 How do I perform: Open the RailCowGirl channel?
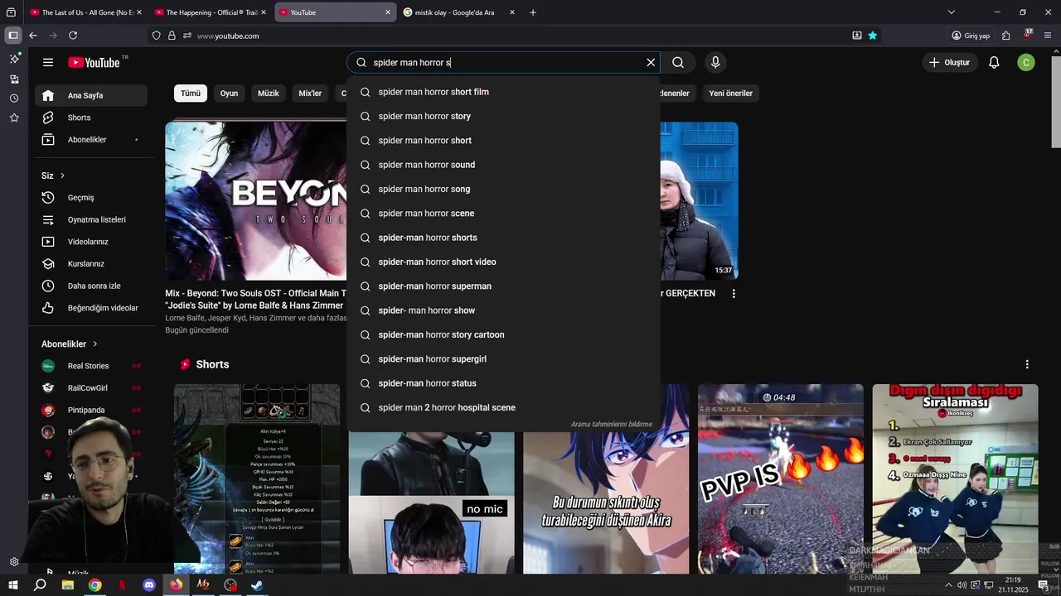tap(91, 387)
